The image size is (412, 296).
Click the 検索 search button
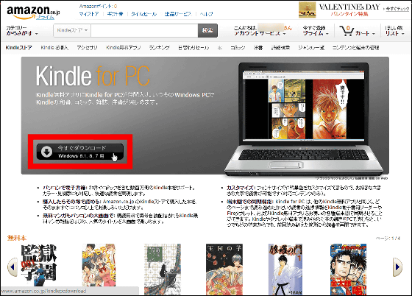[x=207, y=30]
